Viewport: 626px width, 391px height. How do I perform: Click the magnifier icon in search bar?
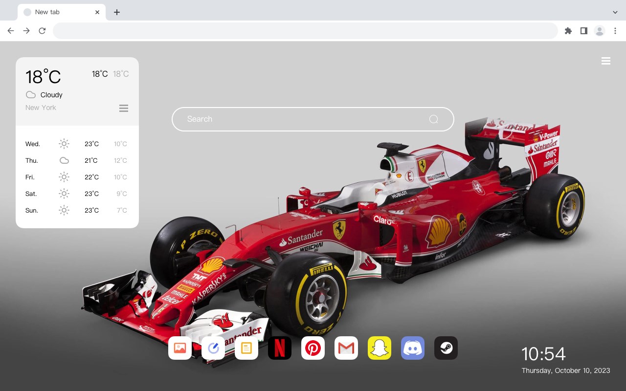tap(433, 119)
